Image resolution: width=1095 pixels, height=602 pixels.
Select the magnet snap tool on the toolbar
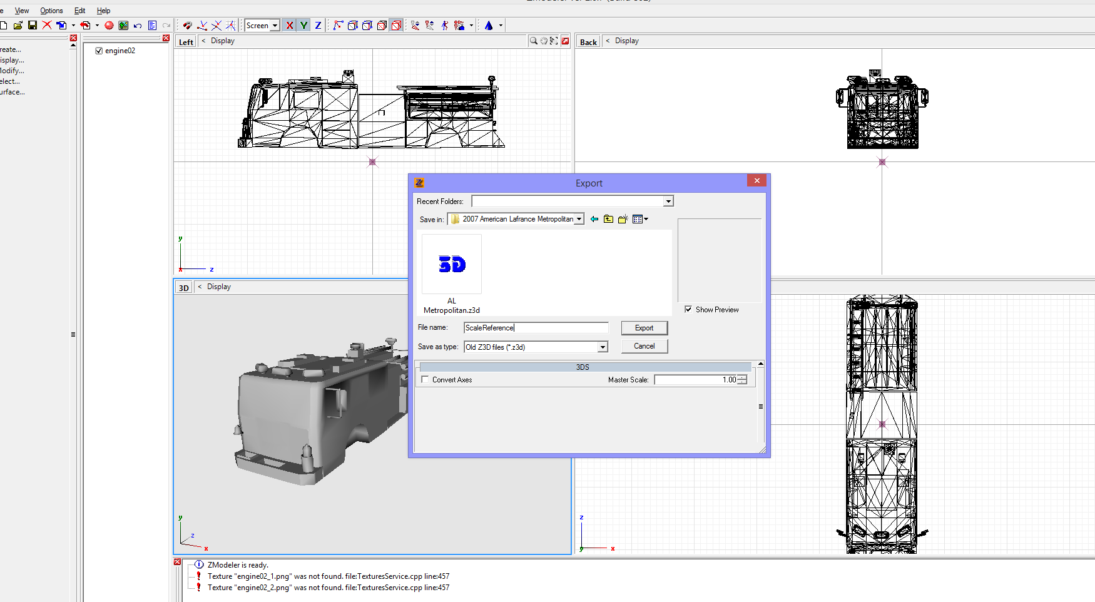click(187, 25)
